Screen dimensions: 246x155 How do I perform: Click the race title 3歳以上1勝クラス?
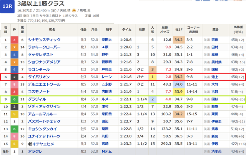click(x=41, y=3)
